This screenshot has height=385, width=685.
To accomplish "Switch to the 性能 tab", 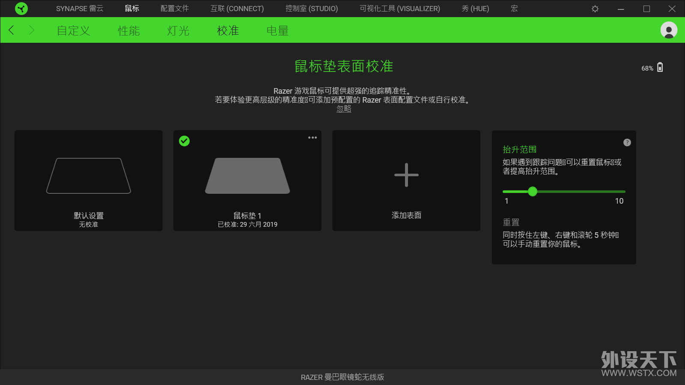I will pyautogui.click(x=129, y=31).
